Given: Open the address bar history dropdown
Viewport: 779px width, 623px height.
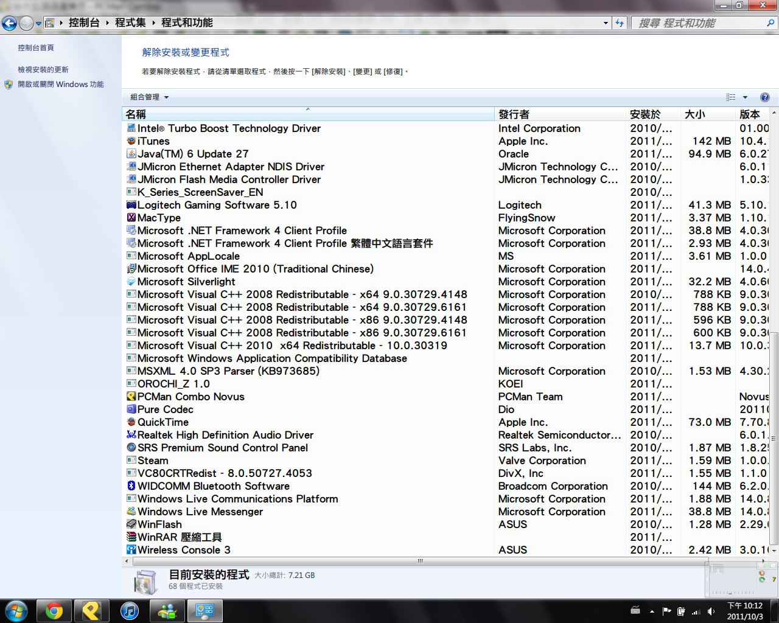Looking at the screenshot, I should 606,23.
